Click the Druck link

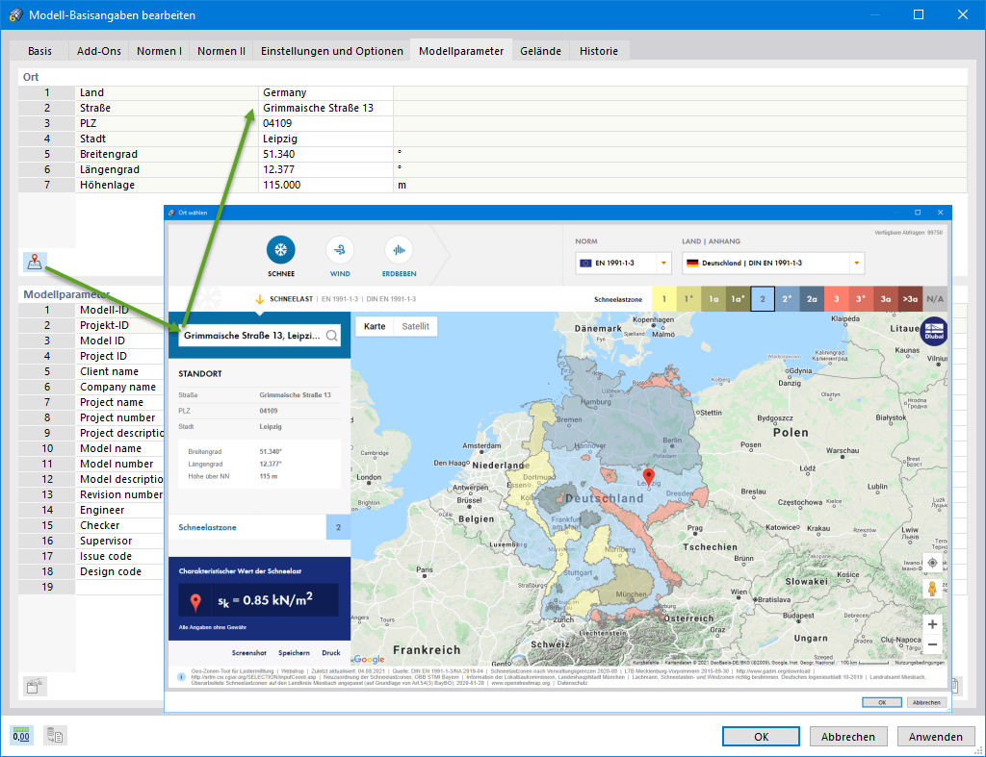331,653
